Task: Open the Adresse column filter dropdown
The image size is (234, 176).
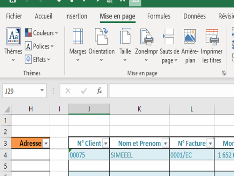Action: tap(46, 143)
